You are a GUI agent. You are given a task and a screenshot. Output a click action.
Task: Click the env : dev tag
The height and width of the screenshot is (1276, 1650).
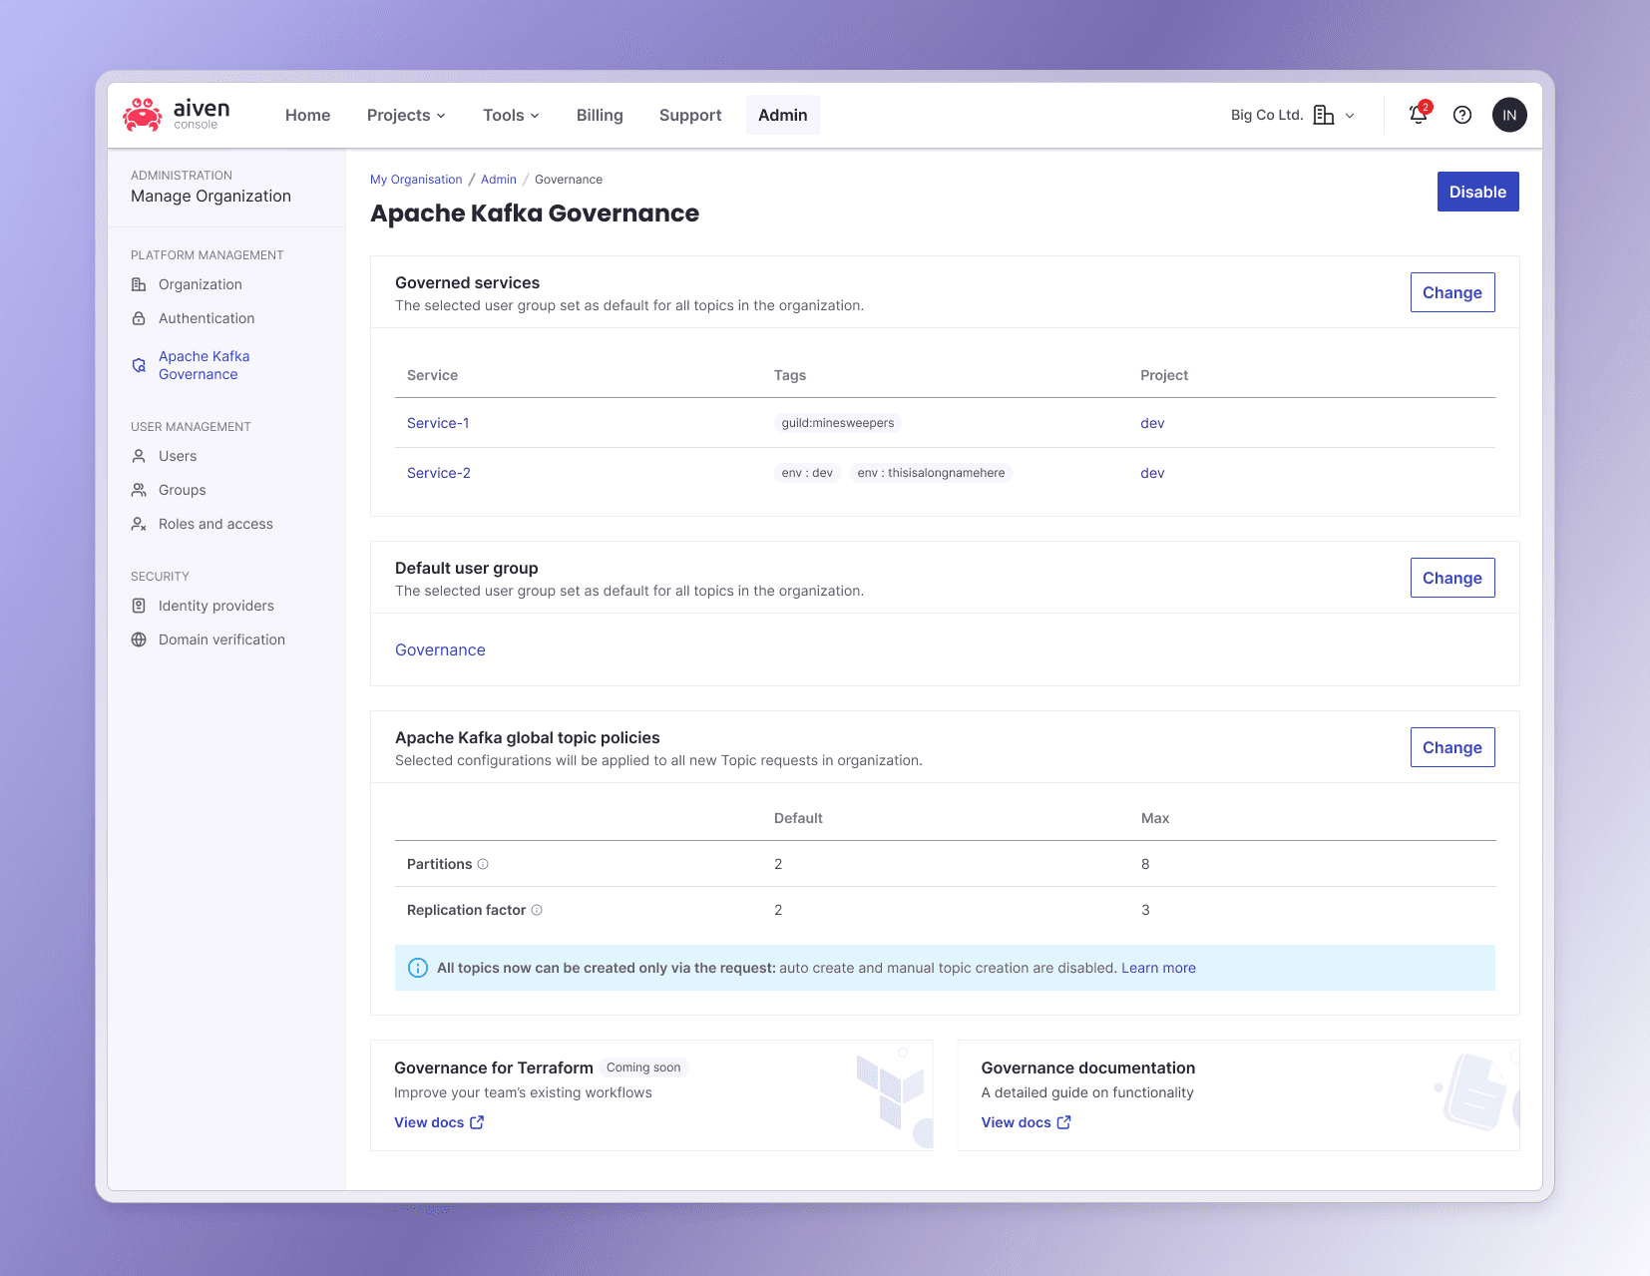(x=807, y=473)
